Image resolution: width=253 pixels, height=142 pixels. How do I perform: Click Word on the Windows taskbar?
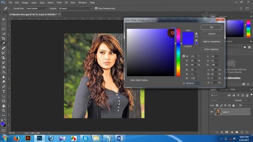[x=120, y=138]
